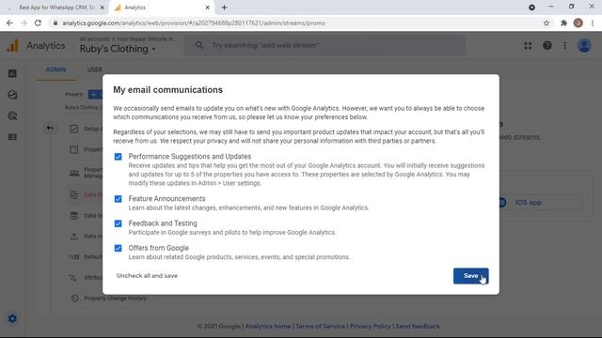Viewport: 602px width, 338px height.
Task: Click Uncheck all and save
Action: pos(147,276)
